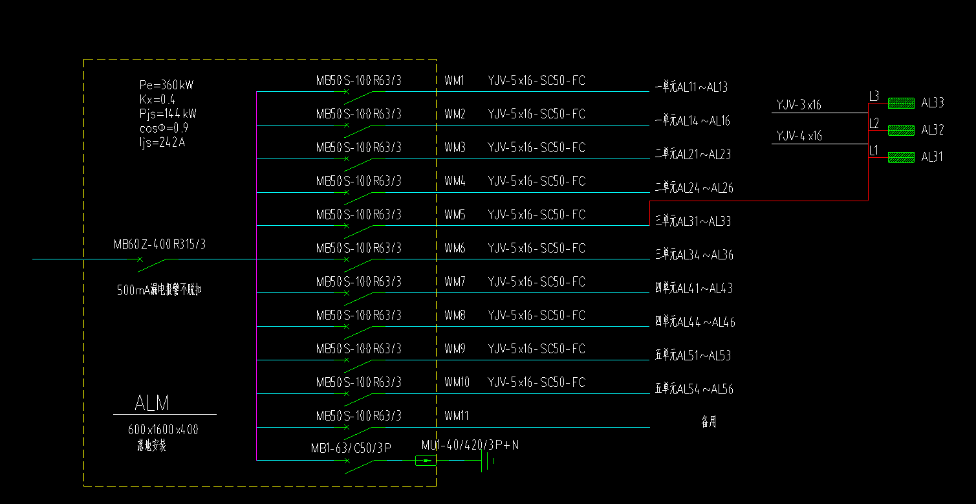Click the Pjs=144kW text

168,114
